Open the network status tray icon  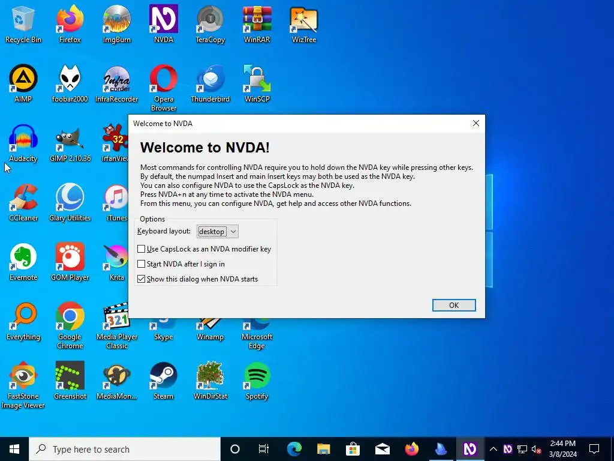tap(522, 449)
